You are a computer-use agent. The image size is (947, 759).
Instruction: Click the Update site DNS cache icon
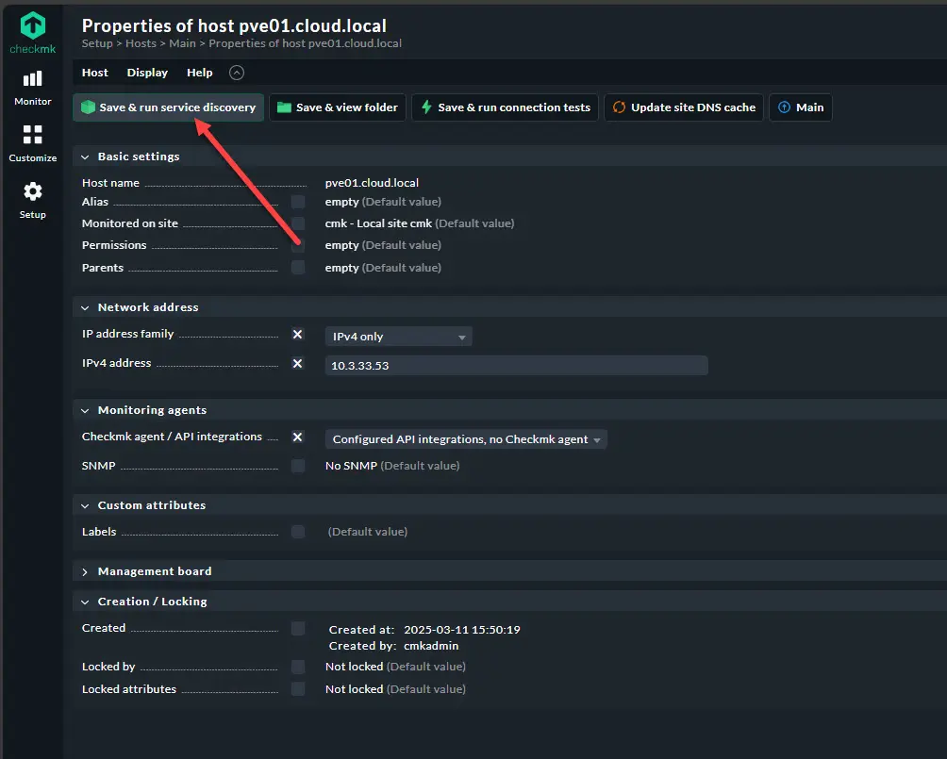[x=619, y=107]
